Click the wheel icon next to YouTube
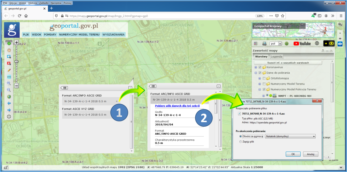The image size is (347, 172). [x=317, y=44]
